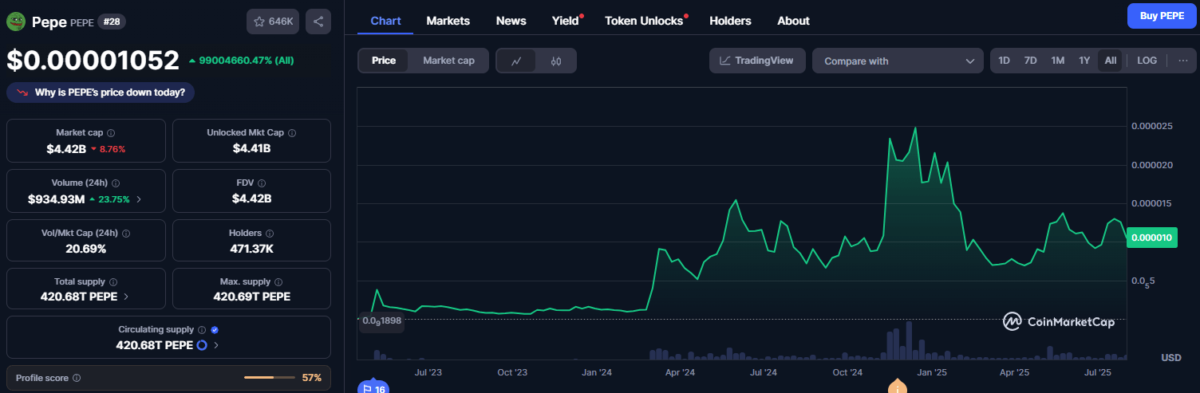Set chart range to 1Y
The height and width of the screenshot is (393, 1200).
pos(1084,61)
